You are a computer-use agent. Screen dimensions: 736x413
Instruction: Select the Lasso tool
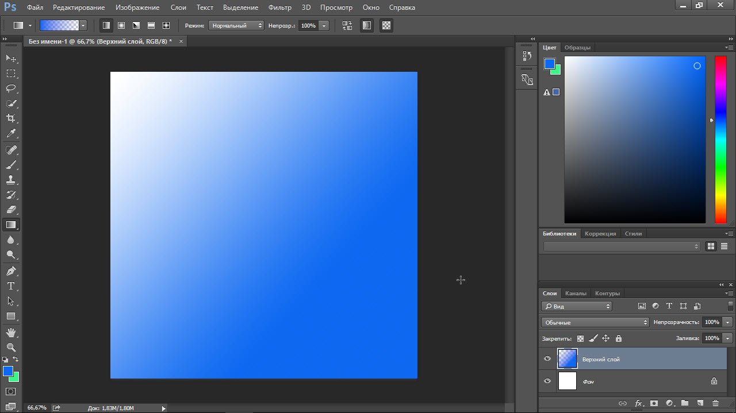point(11,88)
